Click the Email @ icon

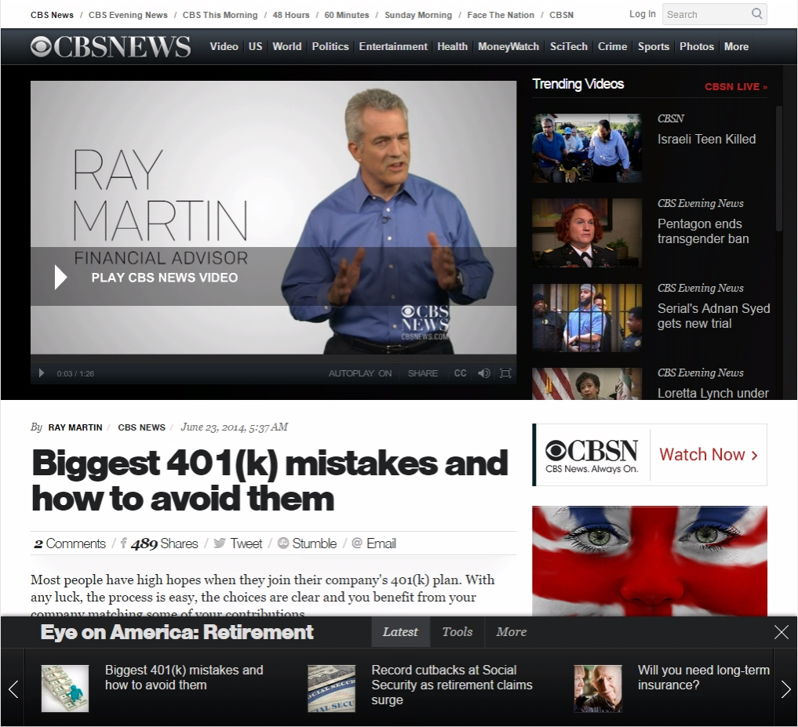point(357,543)
